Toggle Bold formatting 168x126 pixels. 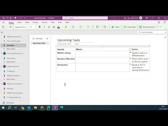[x=40, y=27]
